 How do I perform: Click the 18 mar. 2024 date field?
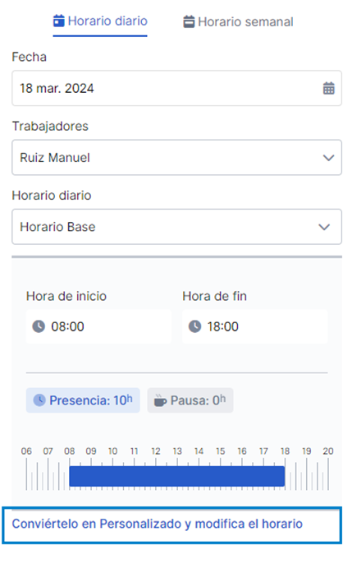(x=176, y=88)
